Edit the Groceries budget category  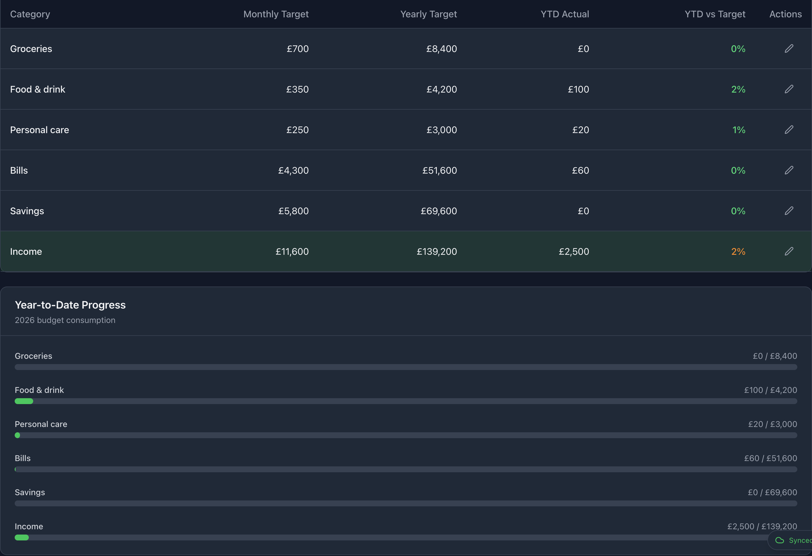pos(789,48)
